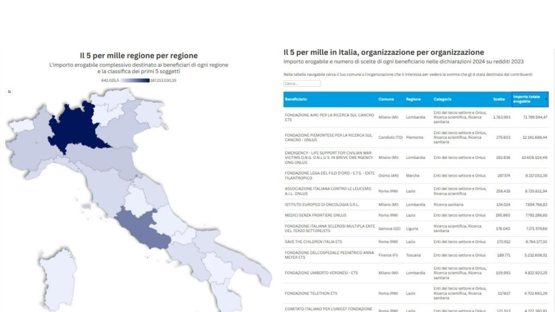Click the amount '71.799.594,47' in AIRC row

click(534, 117)
